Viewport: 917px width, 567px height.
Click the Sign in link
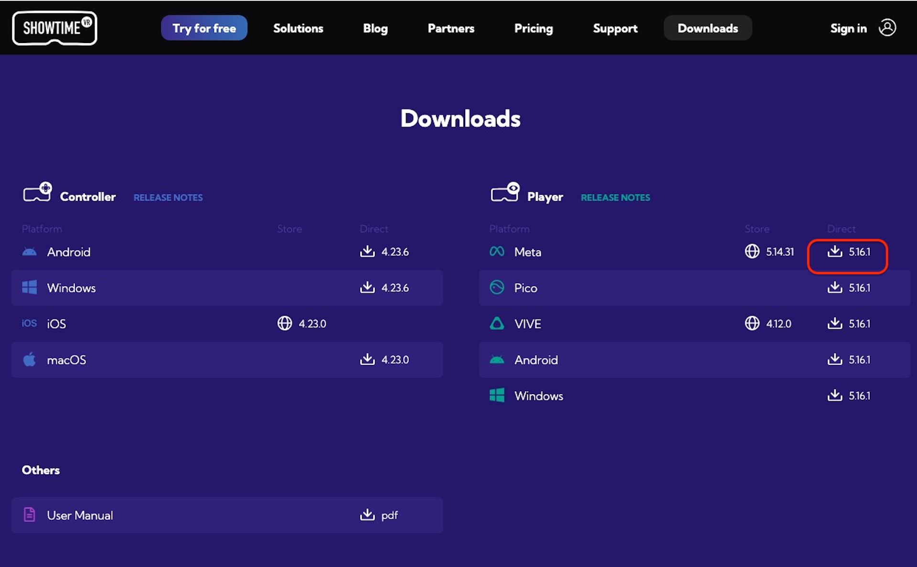848,28
